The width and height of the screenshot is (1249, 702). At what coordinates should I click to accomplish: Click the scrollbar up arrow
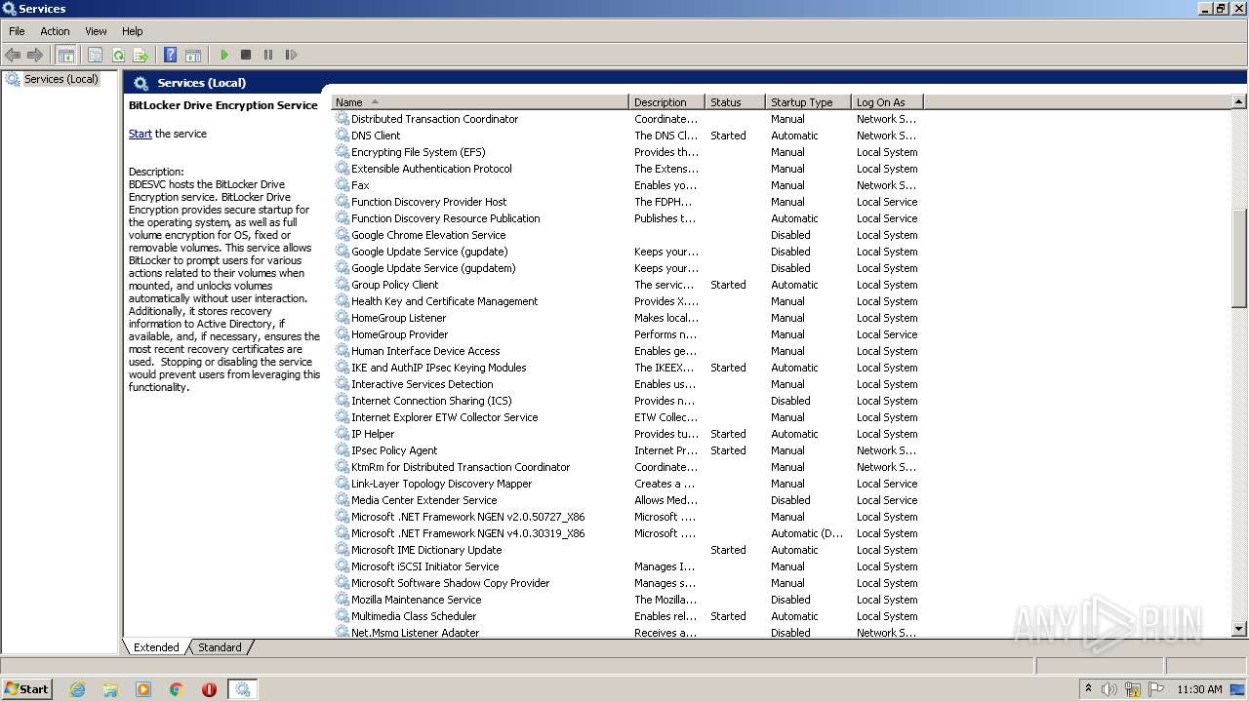(1239, 101)
